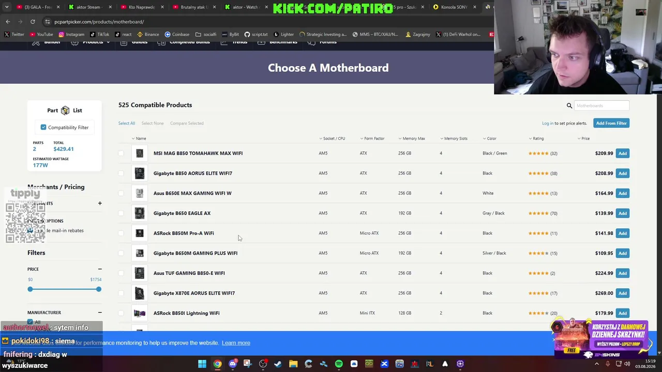This screenshot has width=662, height=372.
Task: Sort the table by Color column
Action: [490, 138]
